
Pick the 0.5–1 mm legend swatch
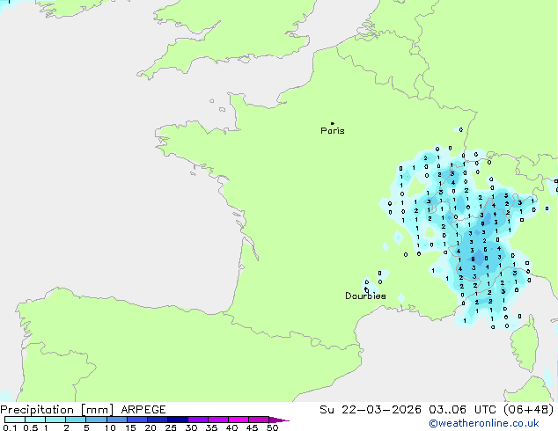click(x=35, y=420)
